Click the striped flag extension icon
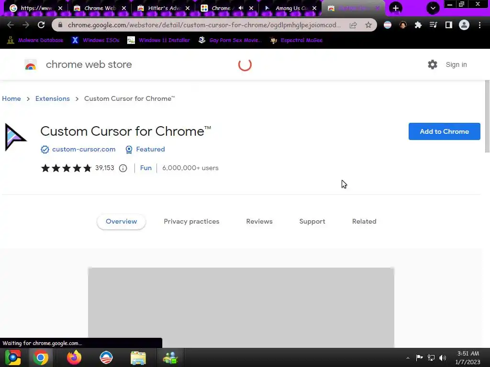This screenshot has height=367, width=490. (x=388, y=25)
